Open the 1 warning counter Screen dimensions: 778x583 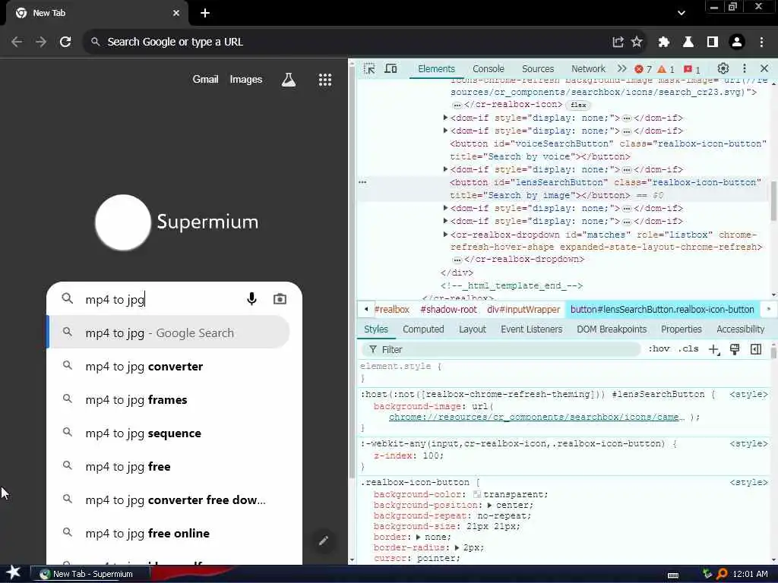tap(666, 69)
